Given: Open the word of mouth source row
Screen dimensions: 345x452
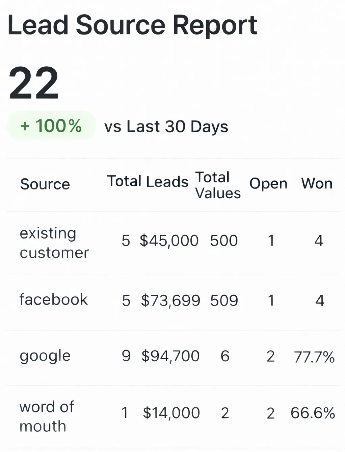Looking at the screenshot, I should tap(47, 416).
